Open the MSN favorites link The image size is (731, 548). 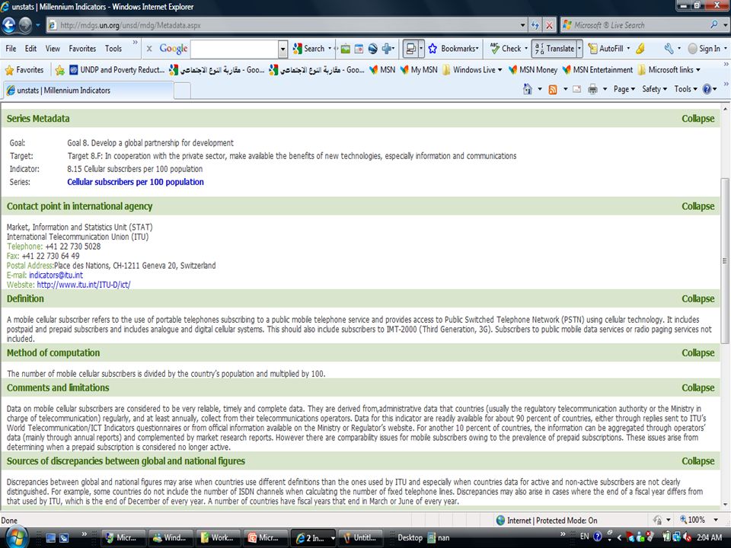pyautogui.click(x=381, y=70)
